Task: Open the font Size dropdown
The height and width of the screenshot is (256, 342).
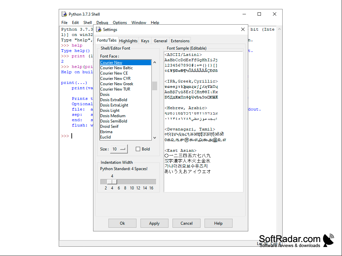Action: pos(119,149)
